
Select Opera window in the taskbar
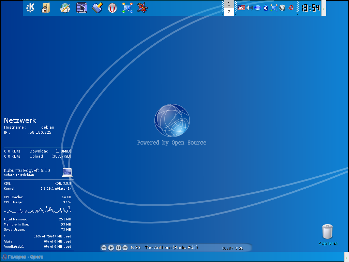[x=23, y=257]
